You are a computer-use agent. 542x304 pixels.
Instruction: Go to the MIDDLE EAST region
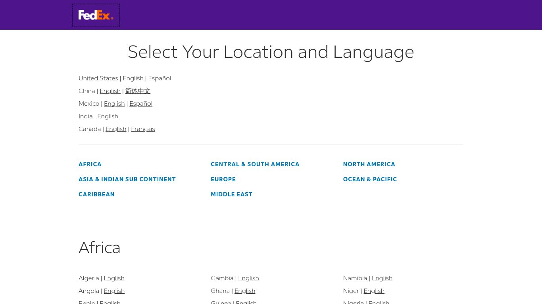point(231,194)
